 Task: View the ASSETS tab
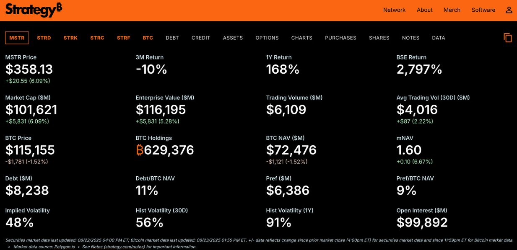pos(233,38)
